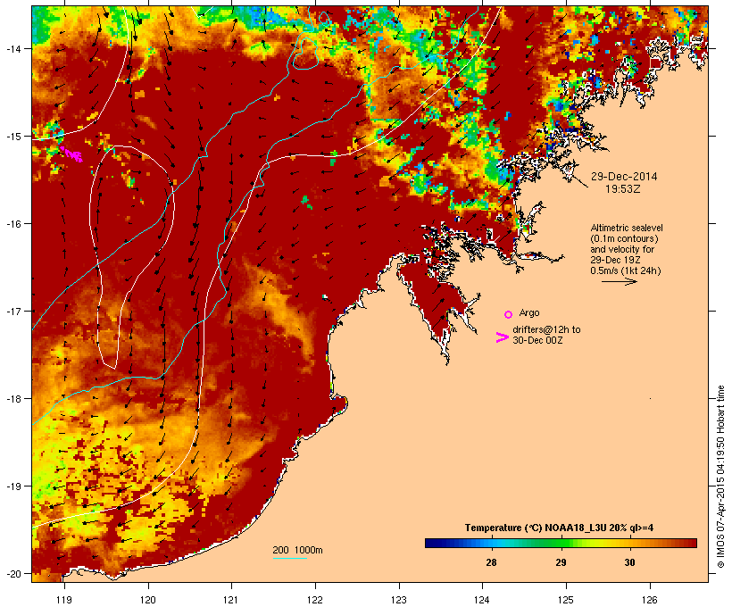The height and width of the screenshot is (607, 732).
Task: Select the dark blue end of temperature colorbar
Action: pyautogui.click(x=434, y=543)
